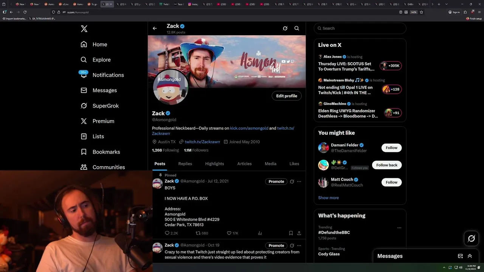Image resolution: width=484 pixels, height=272 pixels.
Task: Reload the page in the browser toolbar
Action: pyautogui.click(x=25, y=12)
